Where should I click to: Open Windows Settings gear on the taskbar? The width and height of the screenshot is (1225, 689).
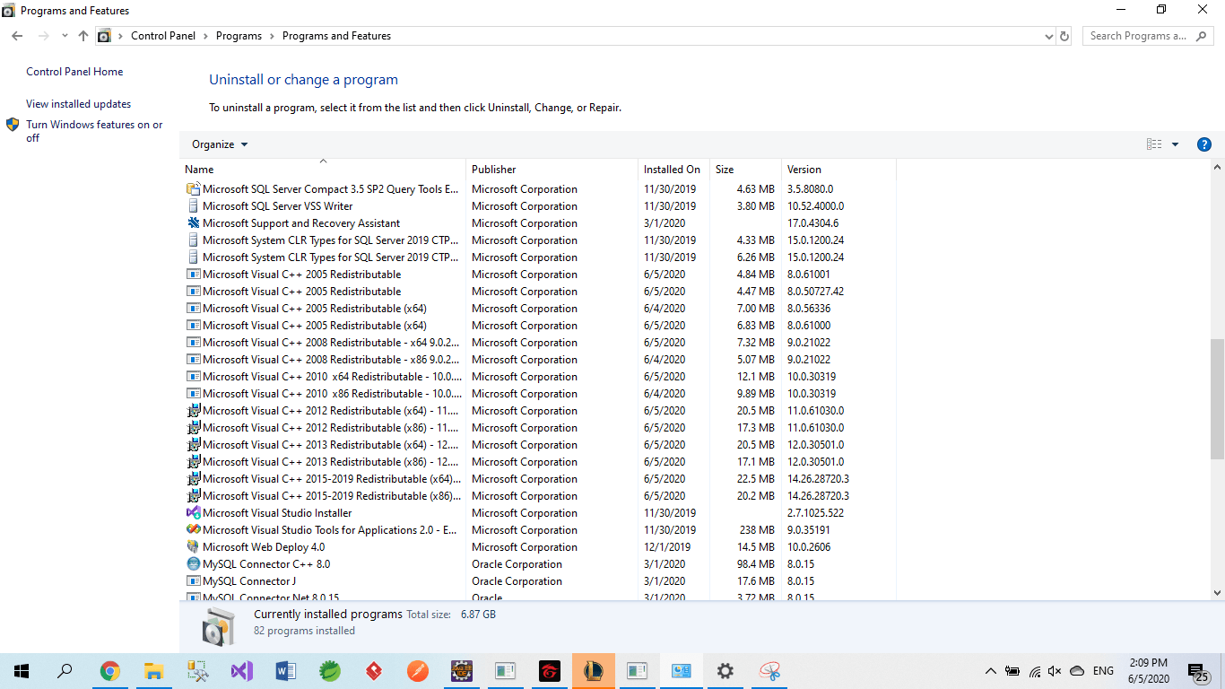click(725, 671)
